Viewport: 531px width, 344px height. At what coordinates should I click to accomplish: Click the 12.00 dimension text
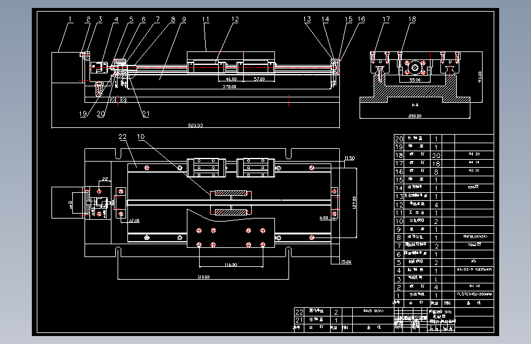(x=134, y=220)
